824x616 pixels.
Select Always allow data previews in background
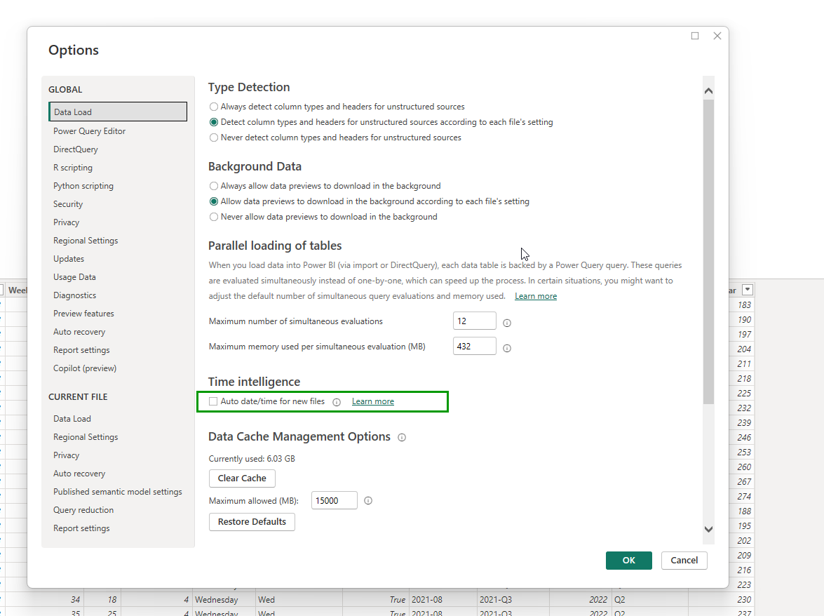[x=213, y=186]
